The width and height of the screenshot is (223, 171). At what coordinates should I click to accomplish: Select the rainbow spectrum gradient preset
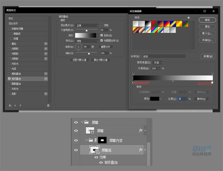click(x=154, y=30)
